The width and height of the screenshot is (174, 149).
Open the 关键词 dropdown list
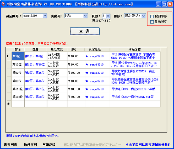coord(85,16)
